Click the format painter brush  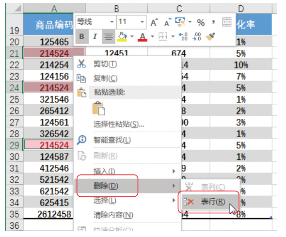coord(210,37)
